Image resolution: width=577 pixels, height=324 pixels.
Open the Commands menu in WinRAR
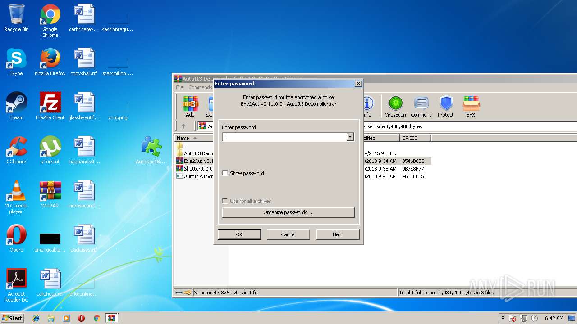click(200, 87)
